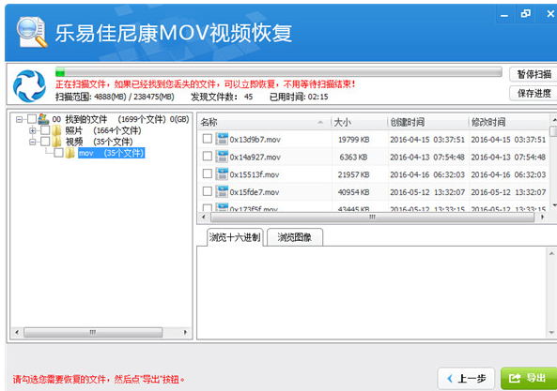Click the size cell 19799 KB
The width and height of the screenshot is (557, 391).
(x=353, y=140)
